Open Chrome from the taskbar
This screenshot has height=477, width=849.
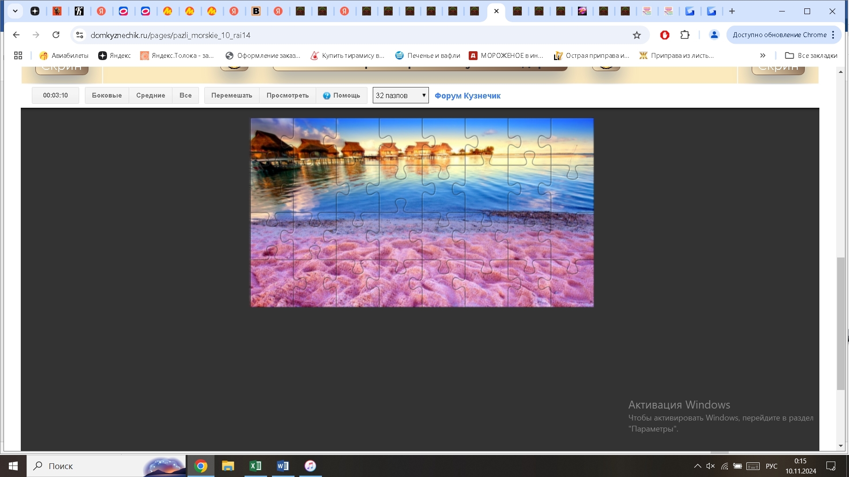pos(201,466)
